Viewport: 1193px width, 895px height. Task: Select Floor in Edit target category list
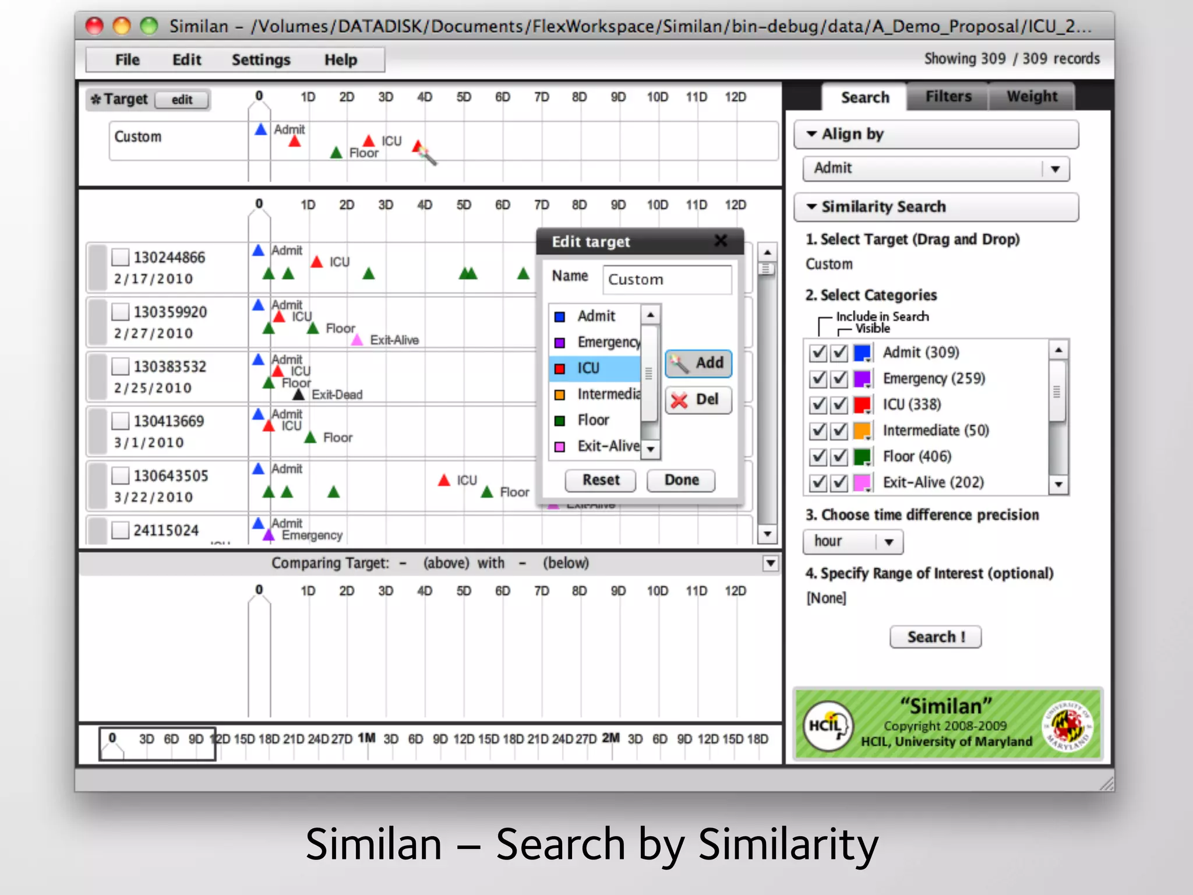tap(594, 420)
